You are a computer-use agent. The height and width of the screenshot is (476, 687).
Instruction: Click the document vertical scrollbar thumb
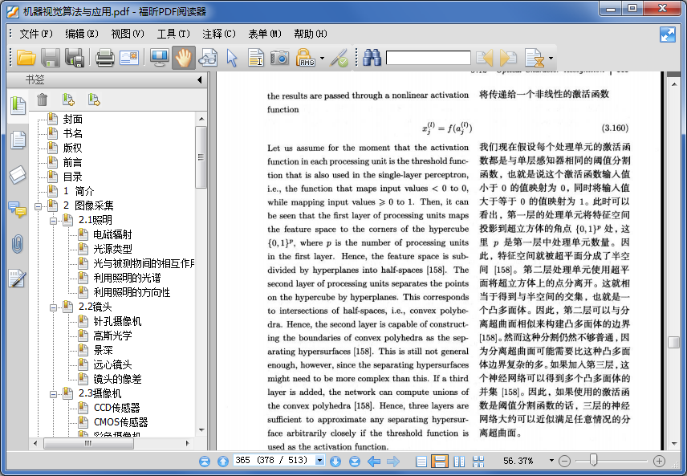click(674, 342)
